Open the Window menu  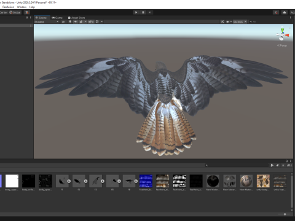22,7
